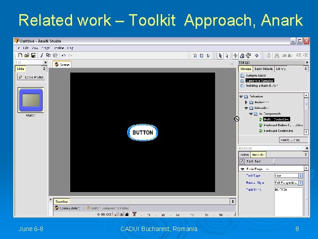This screenshot has width=318, height=239.
Task: Click the Scene (Slide1) timeline breadcrumb
Action: [x=67, y=208]
